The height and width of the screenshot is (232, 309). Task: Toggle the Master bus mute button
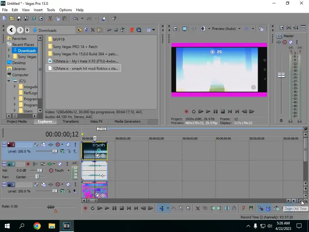291,42
